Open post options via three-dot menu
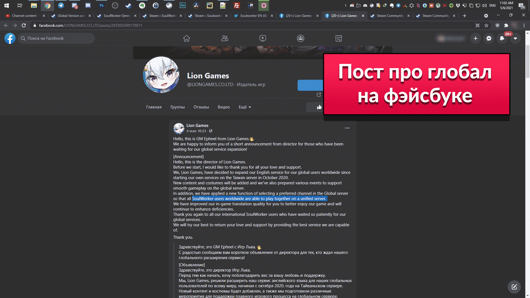 click(347, 127)
